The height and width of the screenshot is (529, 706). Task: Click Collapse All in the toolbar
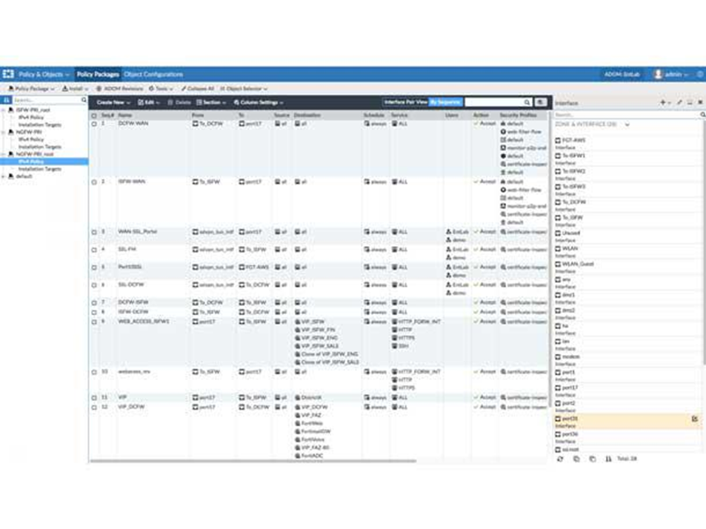198,88
